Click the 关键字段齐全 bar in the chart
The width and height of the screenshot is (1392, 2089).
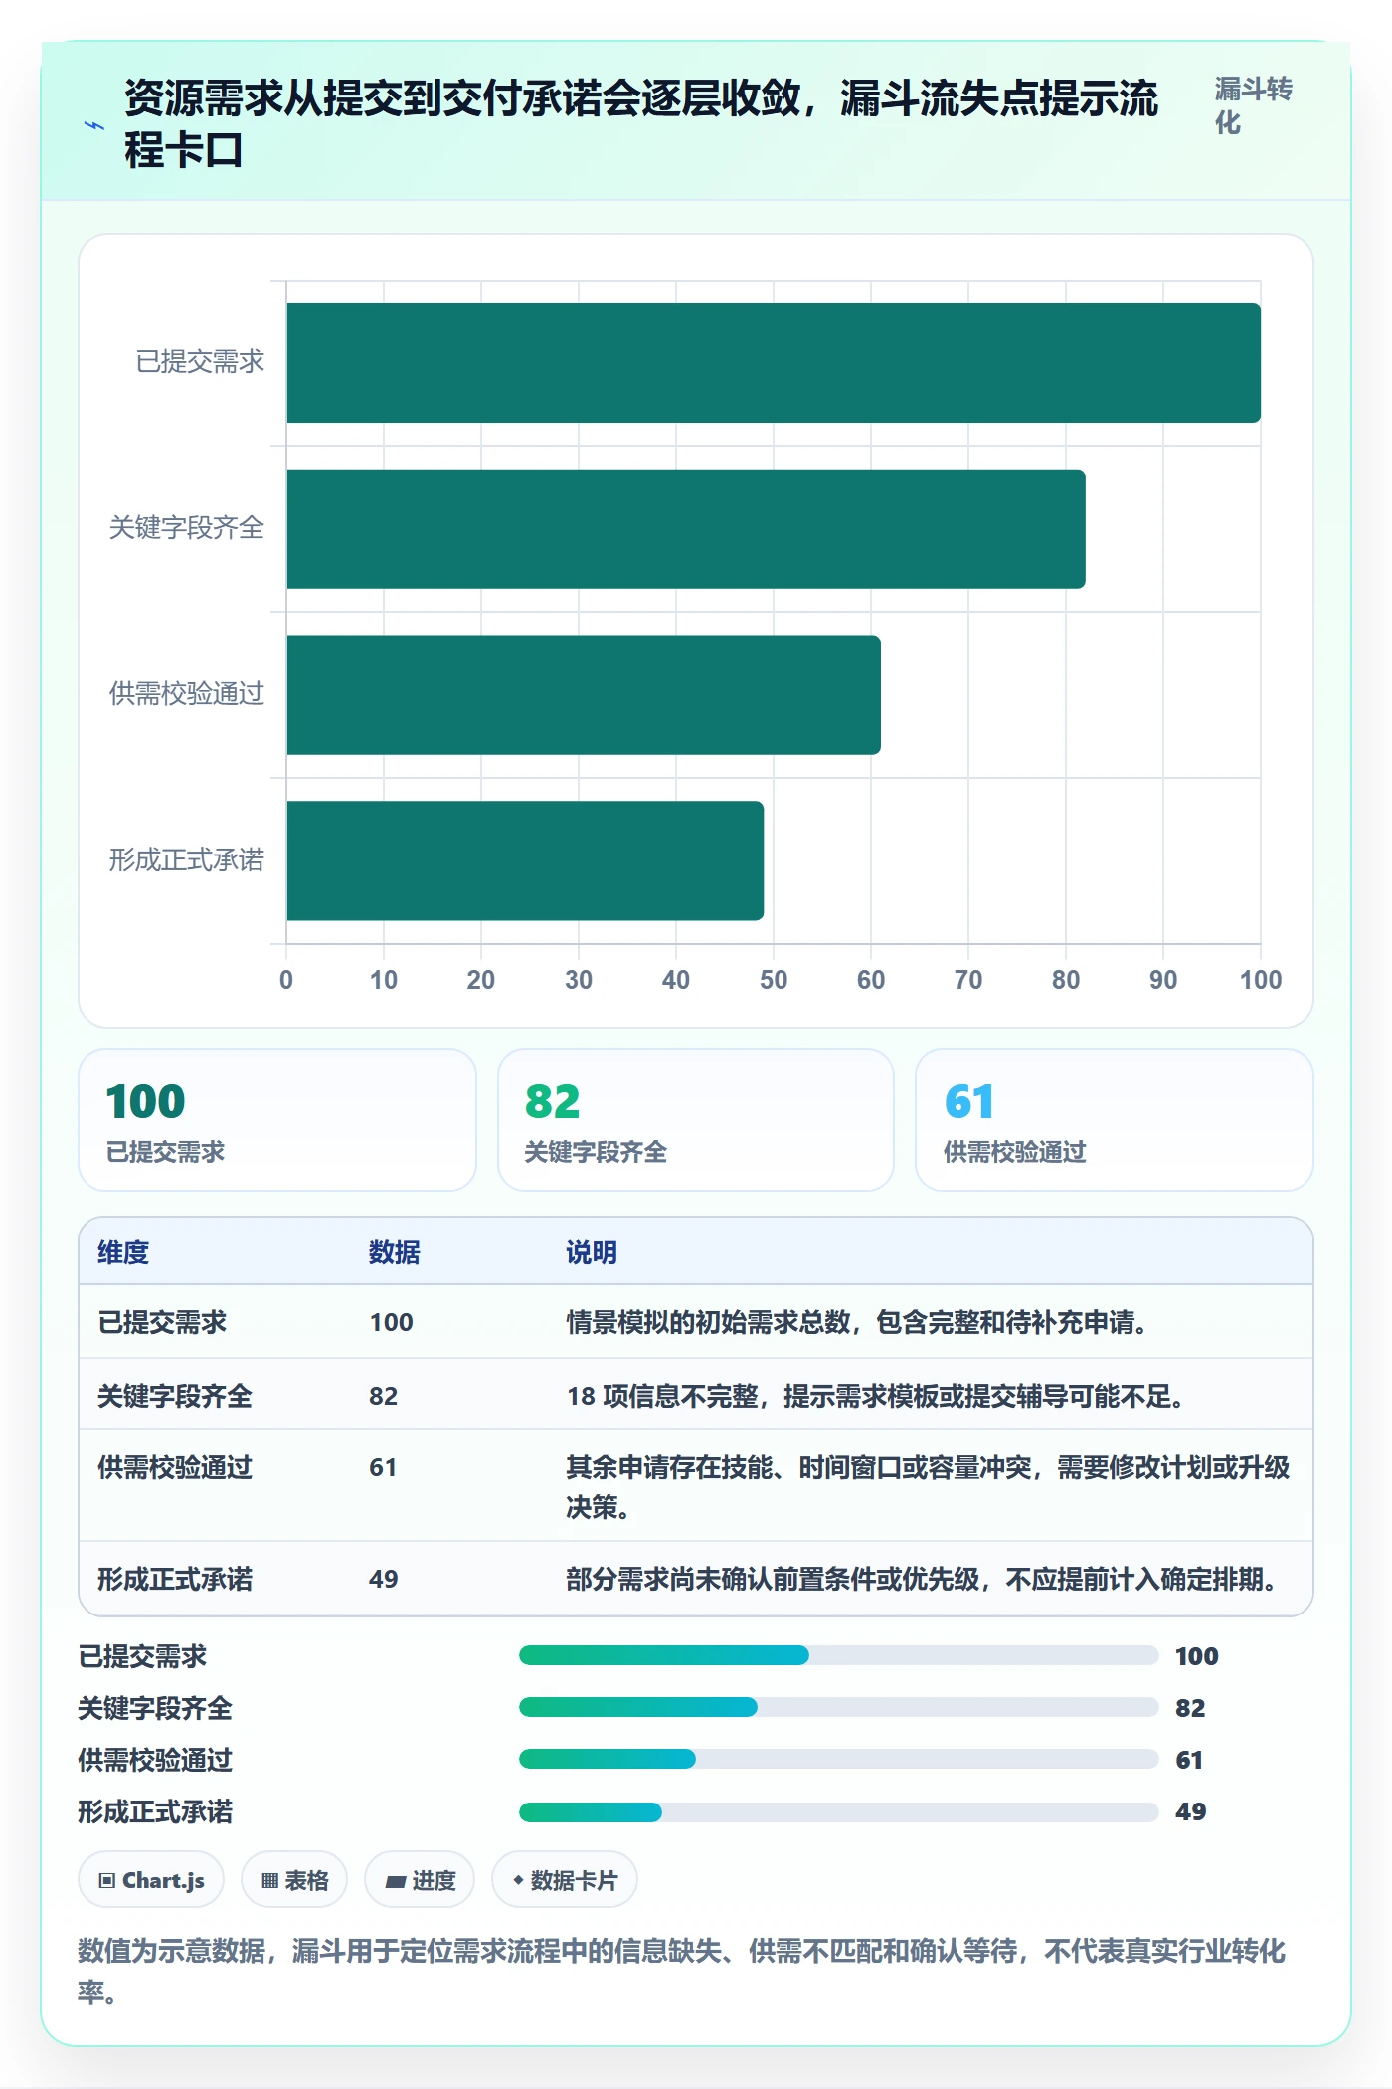686,529
